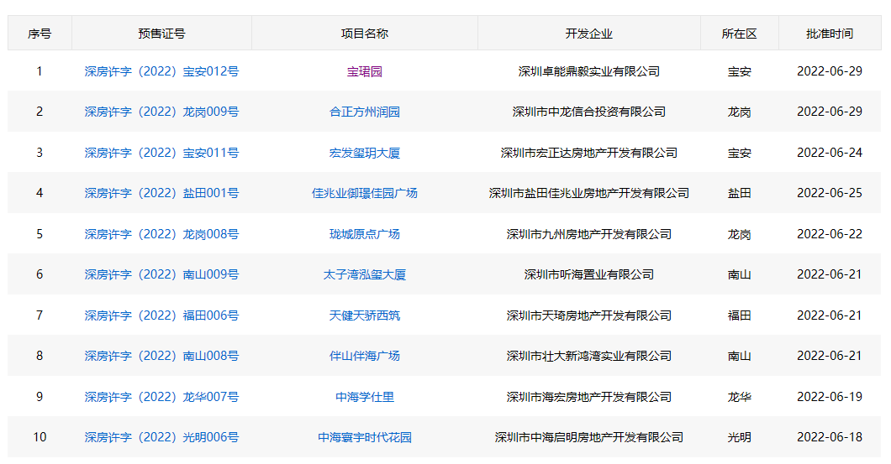
Task: Open permit link 深房许字（2022）龙华007号
Action: (161, 397)
